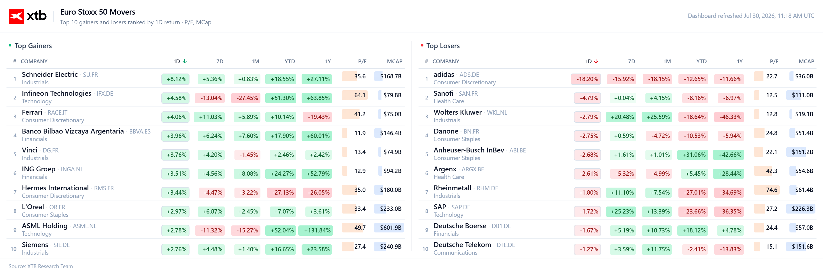The image size is (823, 273).
Task: Open Deutsche Telekom company name
Action: (x=462, y=245)
